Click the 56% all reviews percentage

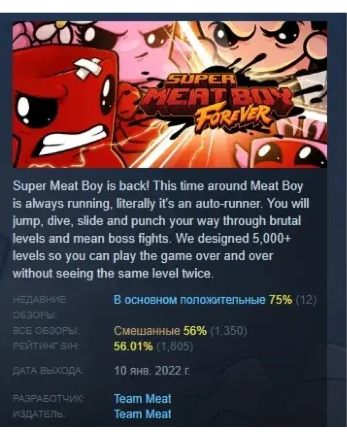pos(195,331)
